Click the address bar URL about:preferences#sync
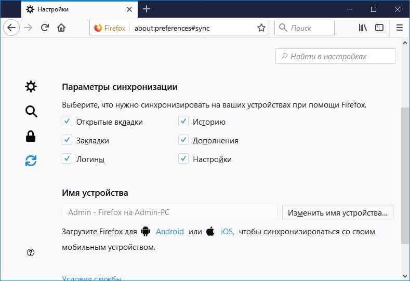 click(172, 28)
